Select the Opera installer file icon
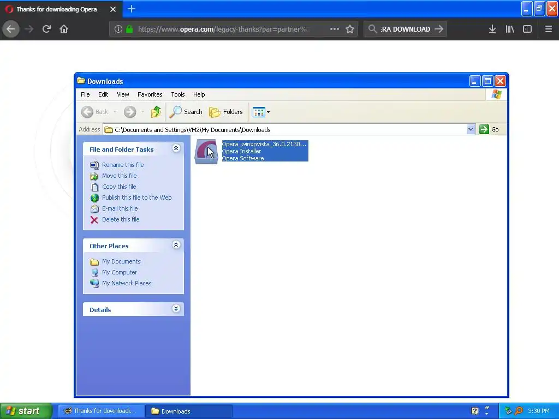The height and width of the screenshot is (419, 559). pos(206,152)
